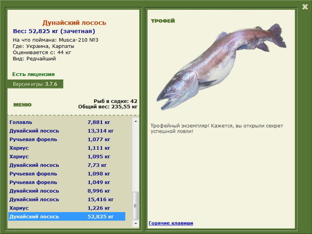Viewport: 312px width, 234px height.
Task: Select the Хариус 1,111 кг row
Action: coord(67,148)
